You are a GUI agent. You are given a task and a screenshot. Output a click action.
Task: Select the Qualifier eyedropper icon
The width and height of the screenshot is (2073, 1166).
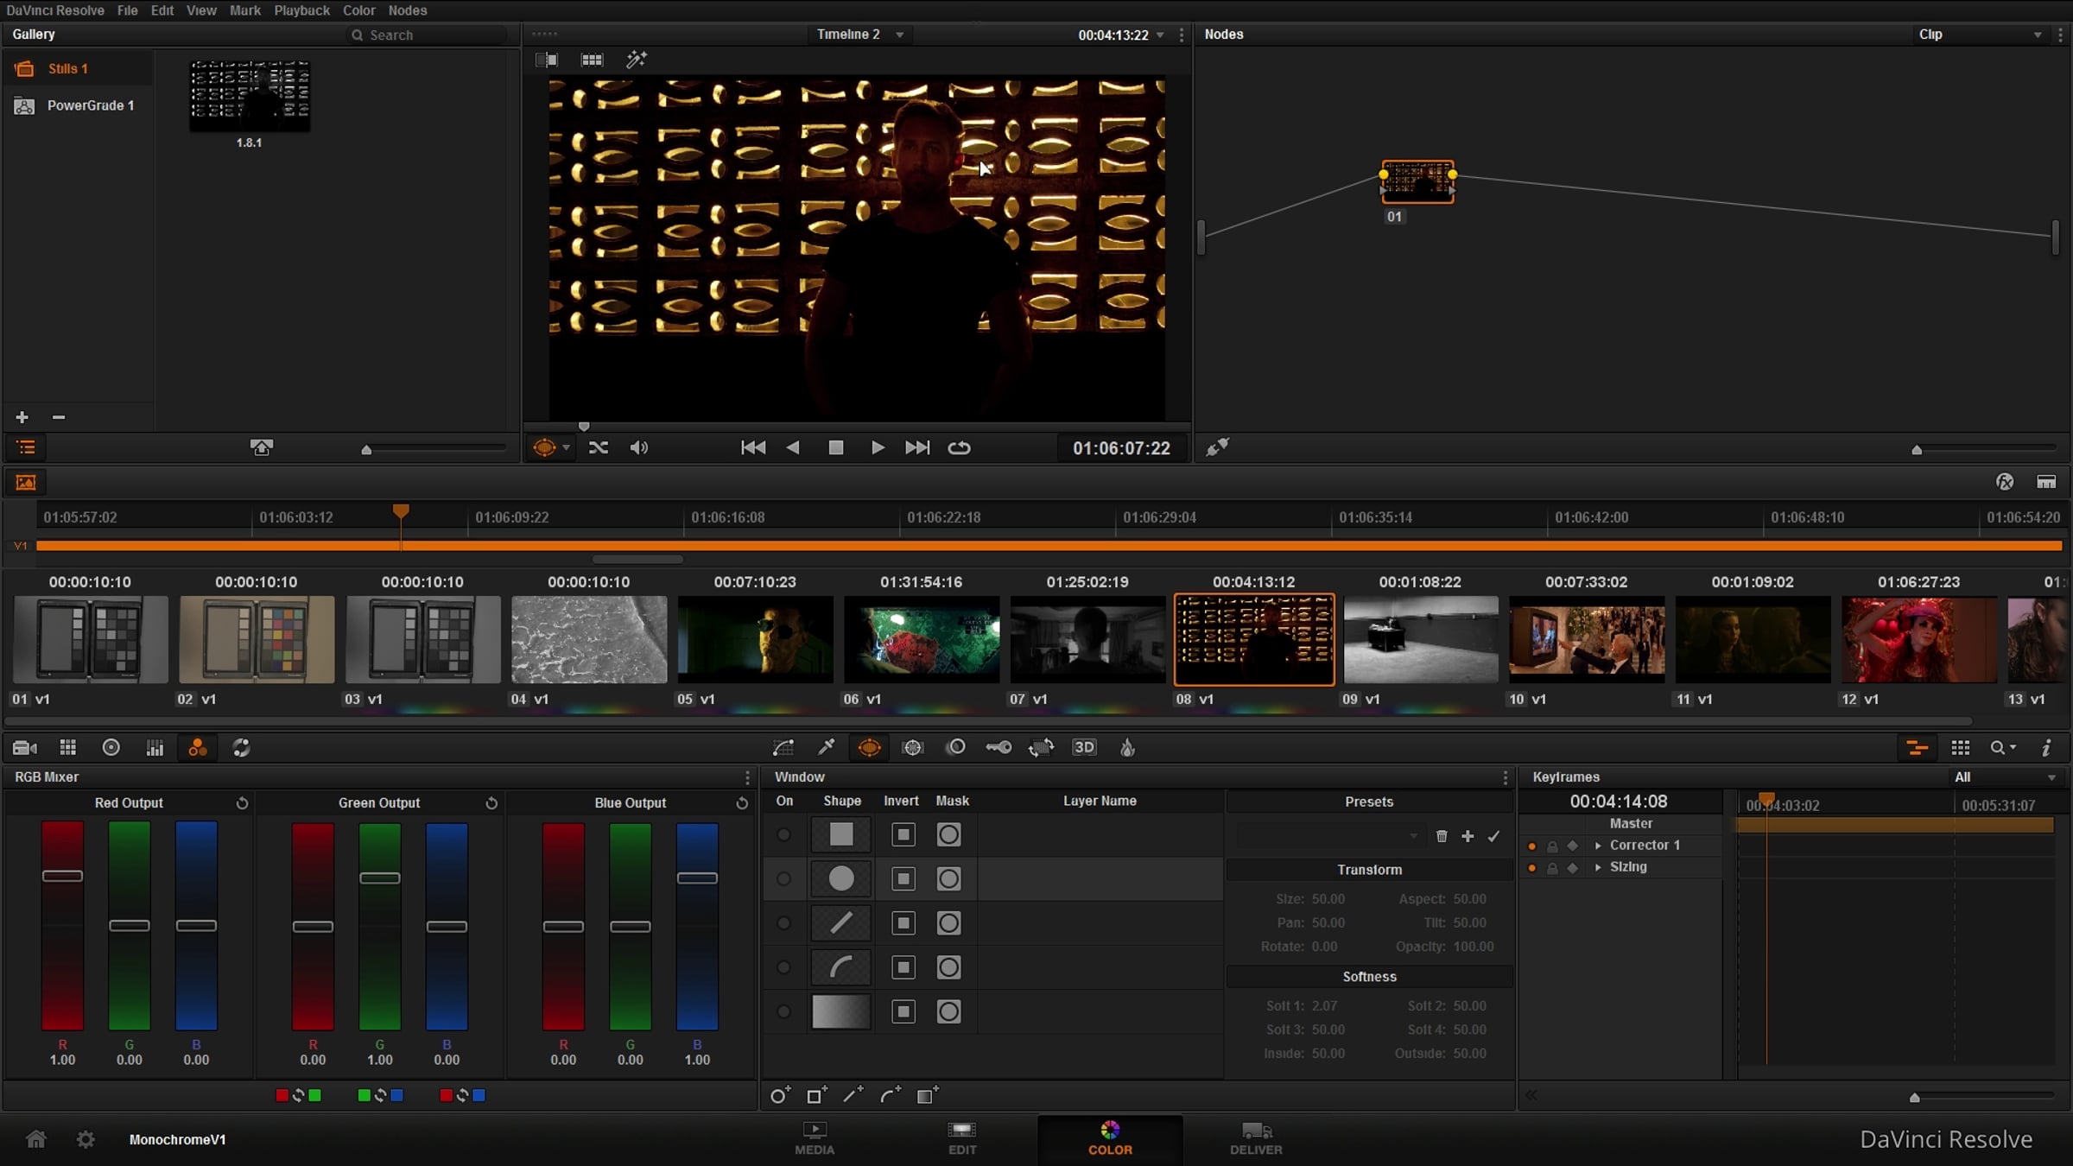(x=827, y=747)
